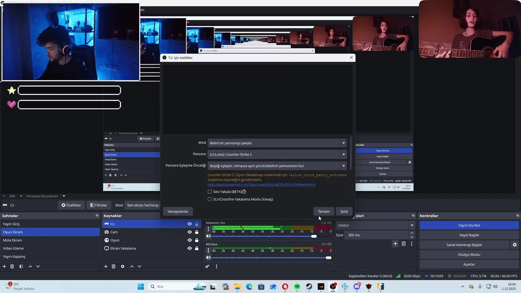Undock the Sahneler panel with its float icon

point(97,216)
